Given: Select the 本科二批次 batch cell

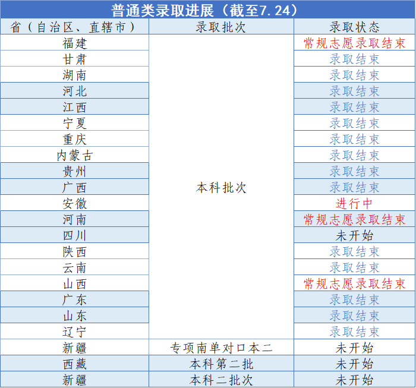Looking at the screenshot, I should point(221,380).
